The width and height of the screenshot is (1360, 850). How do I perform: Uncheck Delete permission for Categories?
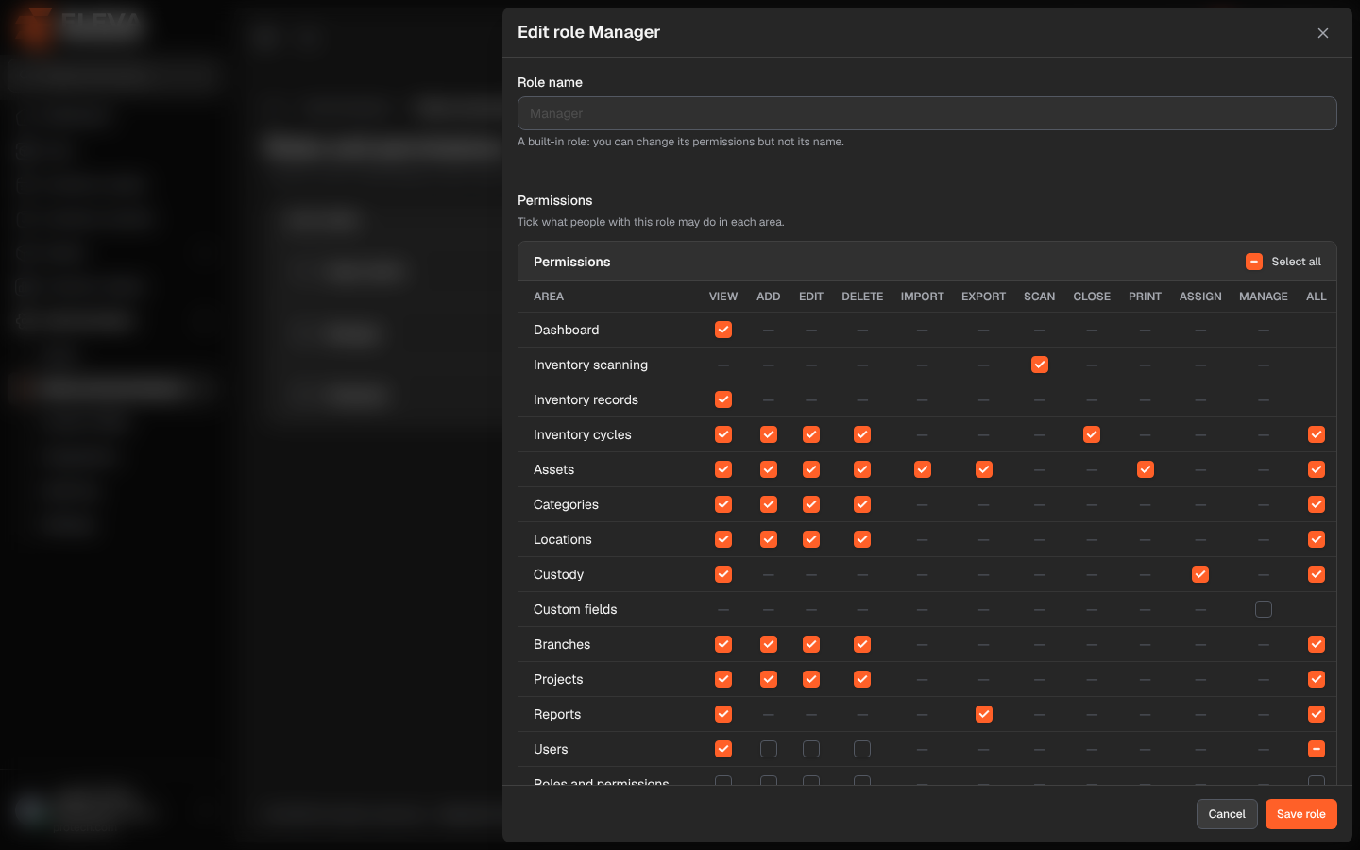[862, 504]
